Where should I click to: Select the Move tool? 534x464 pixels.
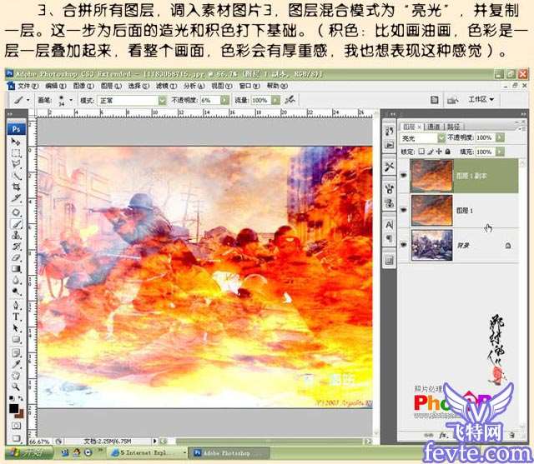16,142
